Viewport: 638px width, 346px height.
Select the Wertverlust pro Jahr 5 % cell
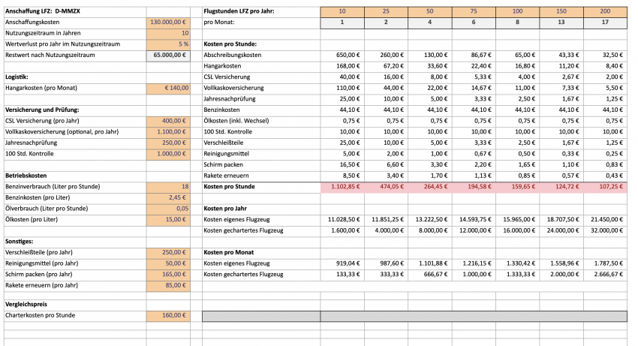[168, 44]
